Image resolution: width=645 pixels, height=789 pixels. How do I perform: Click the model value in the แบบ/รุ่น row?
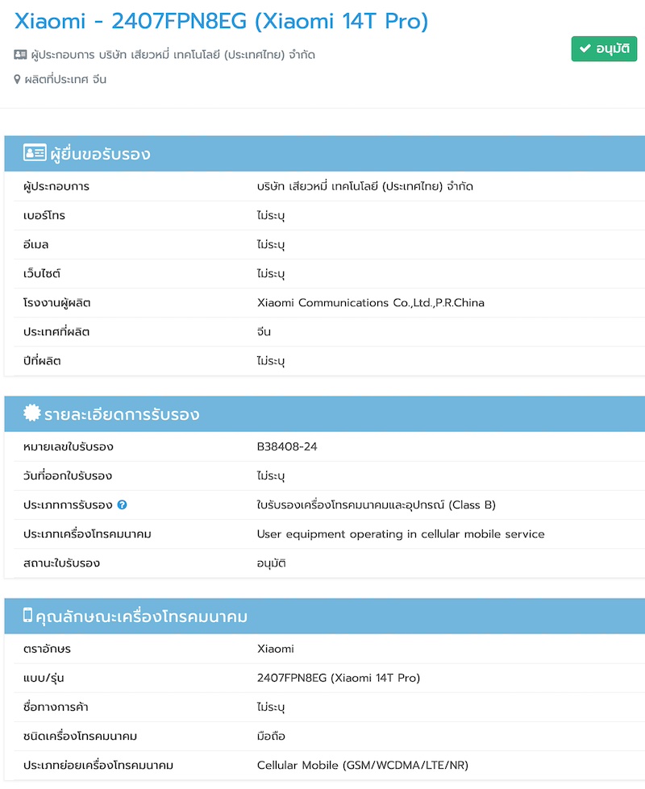coord(338,678)
